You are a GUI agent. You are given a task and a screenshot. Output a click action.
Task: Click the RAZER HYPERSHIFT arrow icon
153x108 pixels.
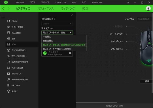[x=8, y=62]
